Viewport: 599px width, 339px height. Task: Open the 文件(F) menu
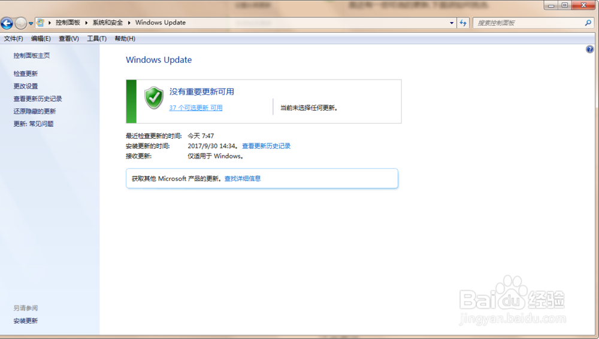click(13, 38)
